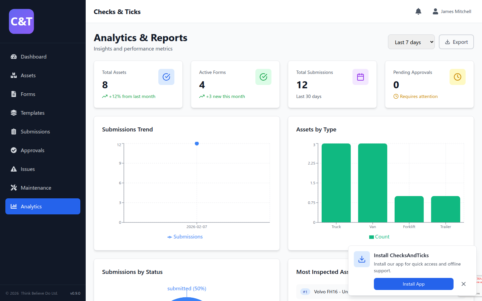Go to the Templates page

pyautogui.click(x=33, y=113)
